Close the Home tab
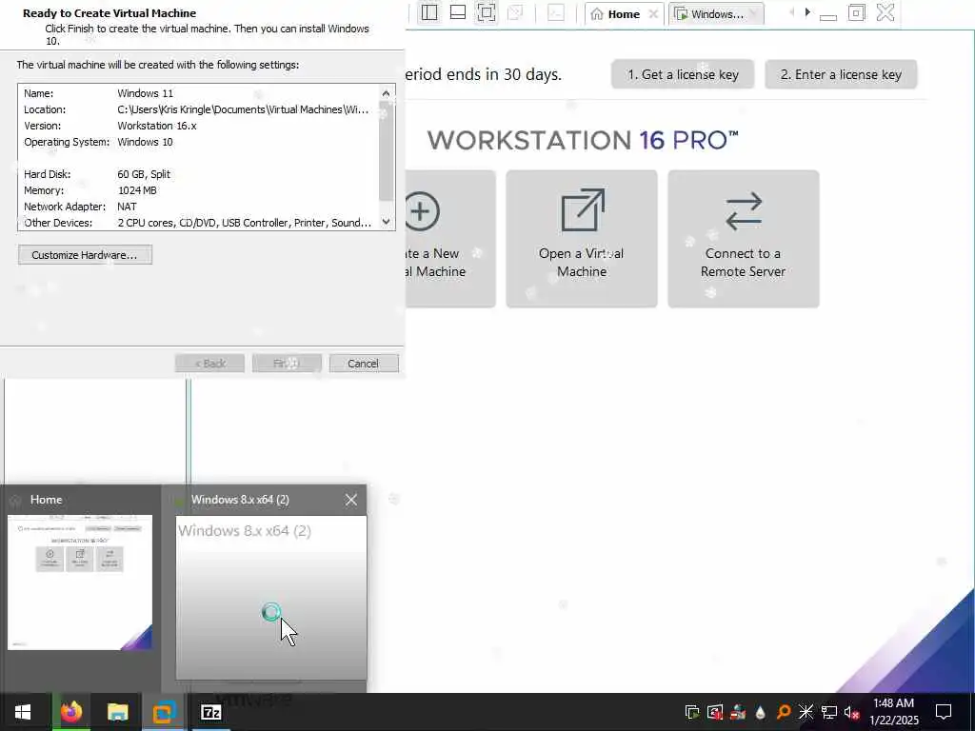Image resolution: width=975 pixels, height=731 pixels. [653, 13]
